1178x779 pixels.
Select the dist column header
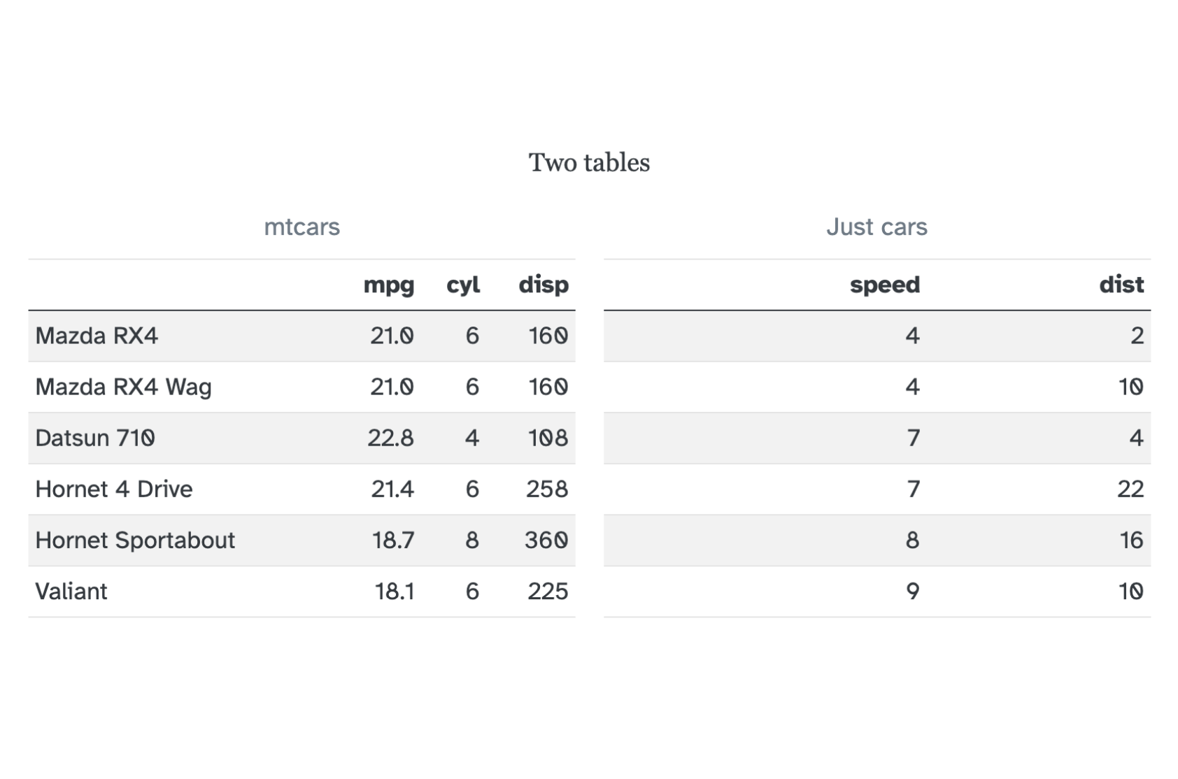click(x=1121, y=285)
